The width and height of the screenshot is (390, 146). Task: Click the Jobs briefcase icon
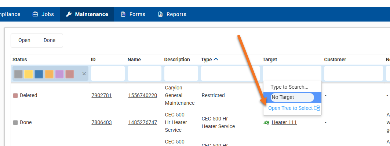[35, 14]
